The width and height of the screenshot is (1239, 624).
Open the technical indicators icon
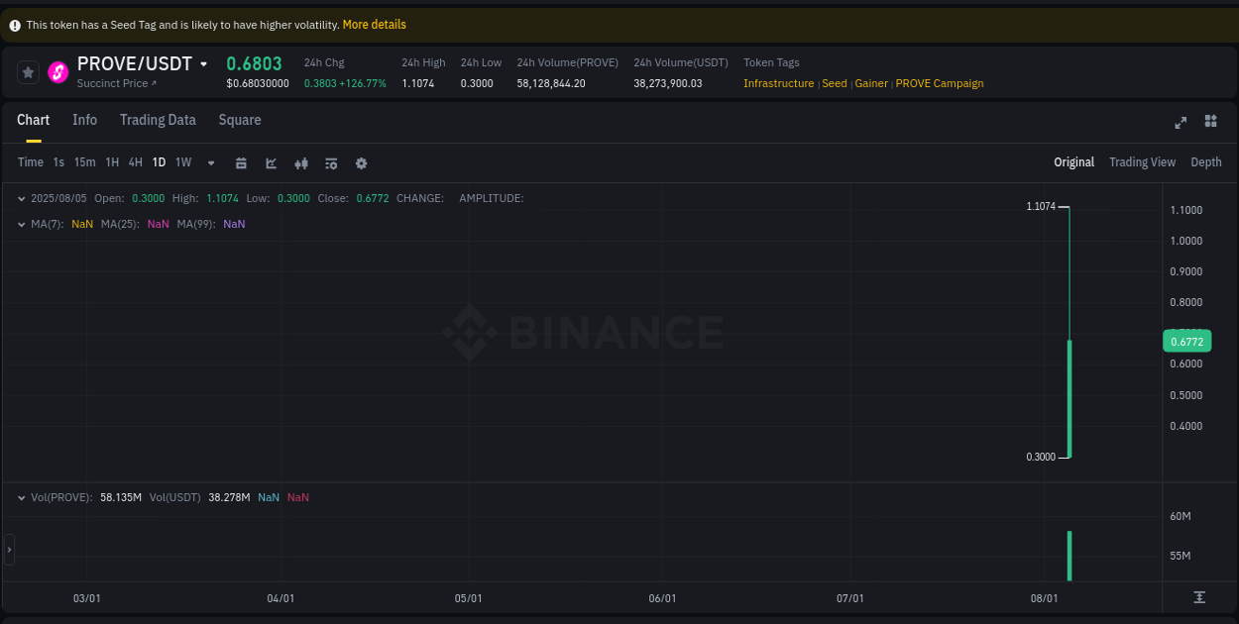[301, 162]
